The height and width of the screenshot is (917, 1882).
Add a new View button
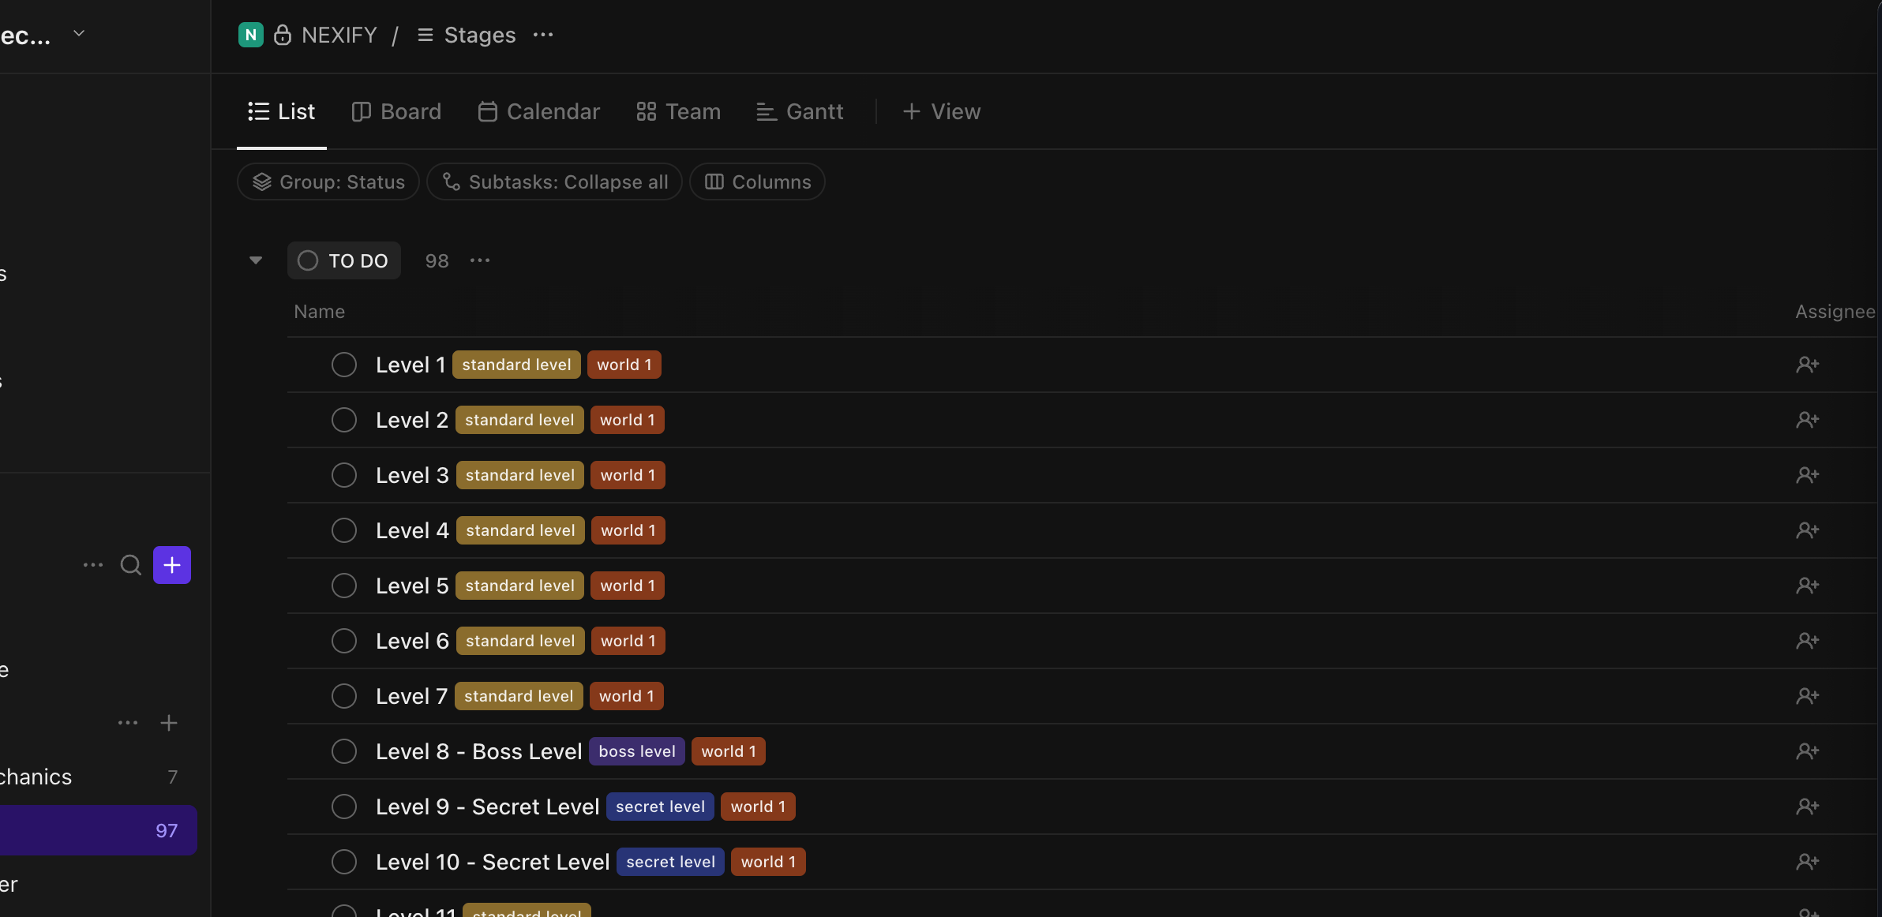941,111
